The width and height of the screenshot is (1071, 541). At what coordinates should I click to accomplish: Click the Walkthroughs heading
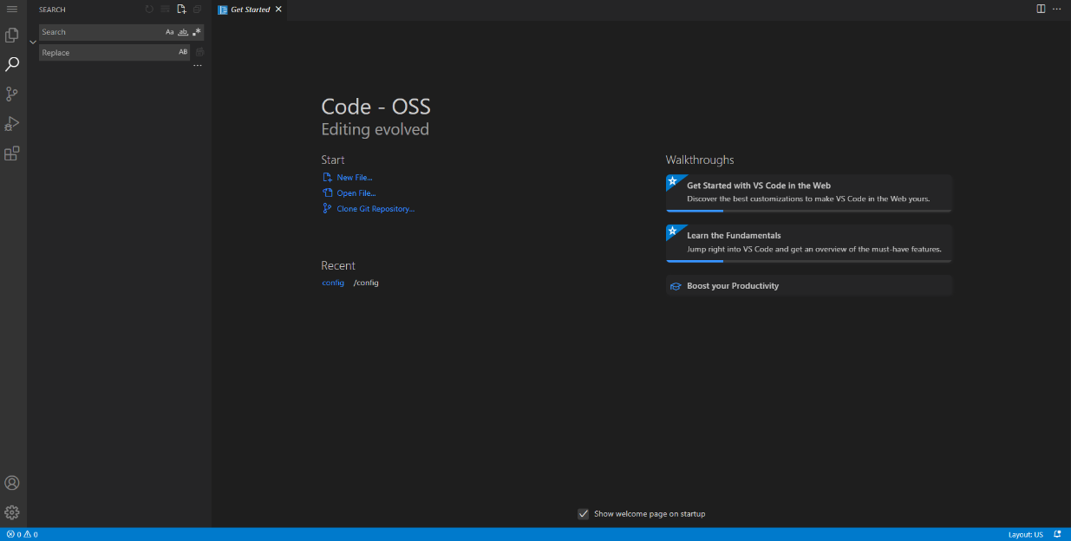tap(700, 160)
